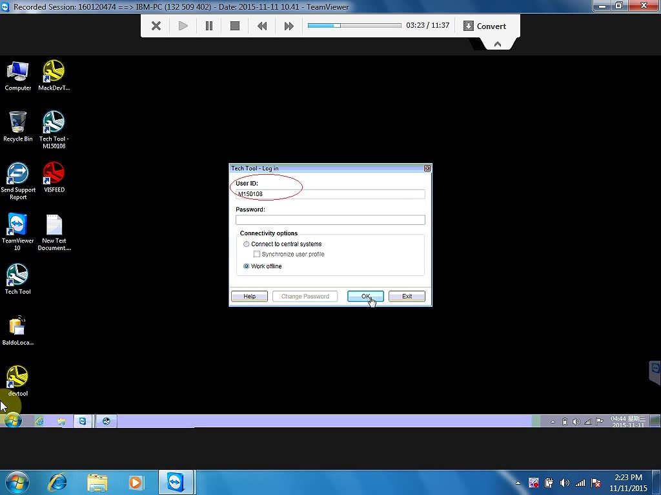Click the battery icon in the recorded session tray
The image size is (661, 495).
[565, 422]
